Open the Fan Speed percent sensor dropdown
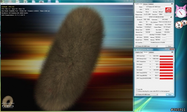Viewport: 187px width, 112px height. pyautogui.click(x=150, y=65)
